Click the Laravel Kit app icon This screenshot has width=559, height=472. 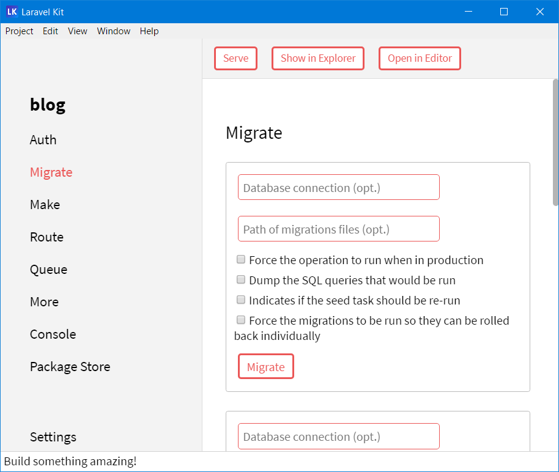tap(12, 12)
